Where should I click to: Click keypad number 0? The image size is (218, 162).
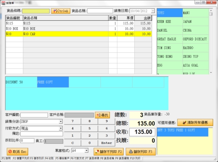(x=89, y=143)
